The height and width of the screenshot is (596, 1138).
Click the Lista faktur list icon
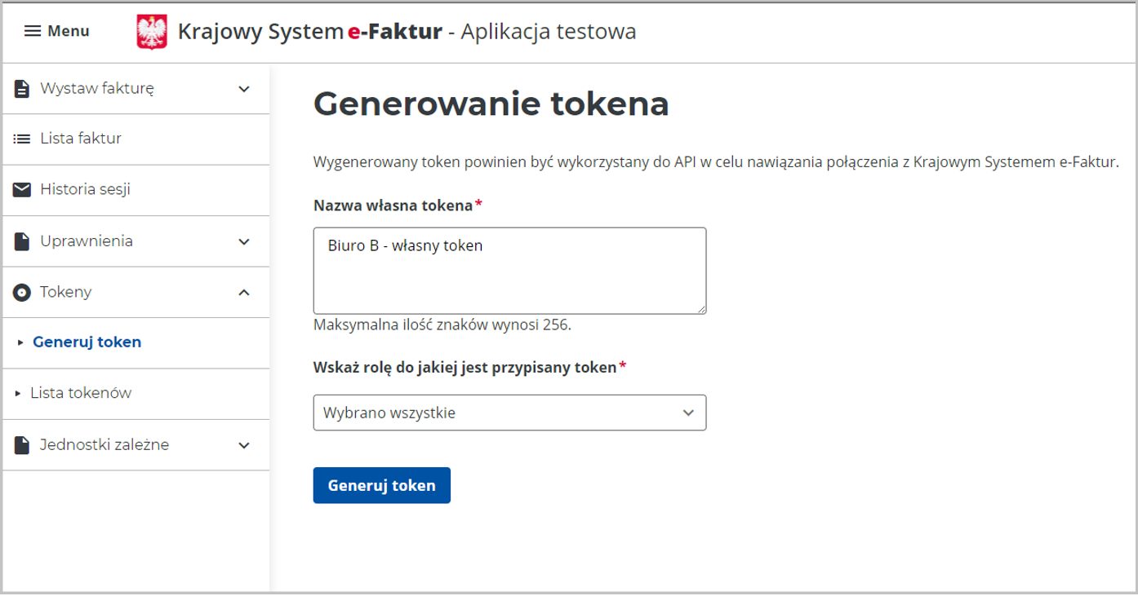22,139
